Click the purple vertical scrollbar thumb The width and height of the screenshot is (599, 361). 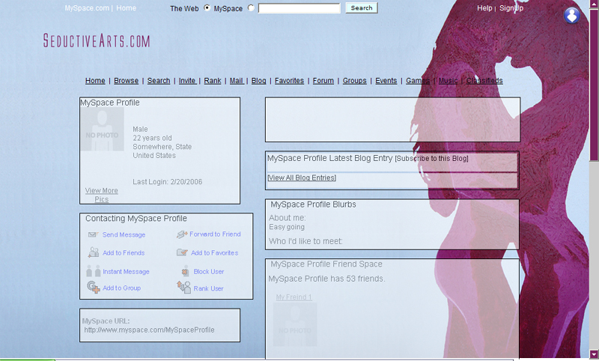594,84
